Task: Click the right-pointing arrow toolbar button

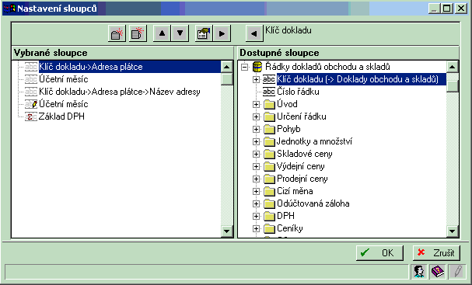Action: (x=222, y=33)
